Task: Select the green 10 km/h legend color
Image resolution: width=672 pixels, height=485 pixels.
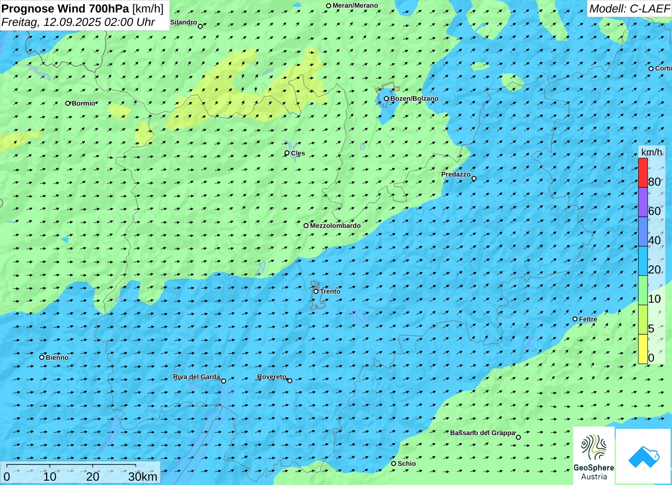Action: pos(643,290)
